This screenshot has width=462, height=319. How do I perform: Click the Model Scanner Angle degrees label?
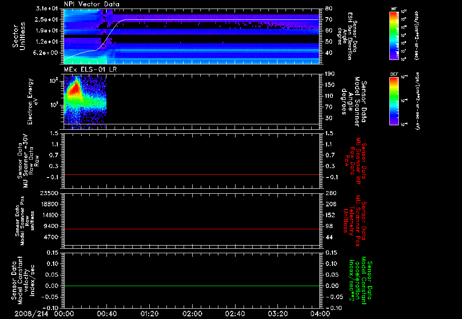click(355, 102)
